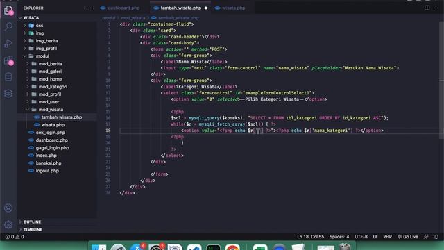Close unsaved tambah_wisata.php tab dot
Screen dimensions: 444x250
coord(206,8)
